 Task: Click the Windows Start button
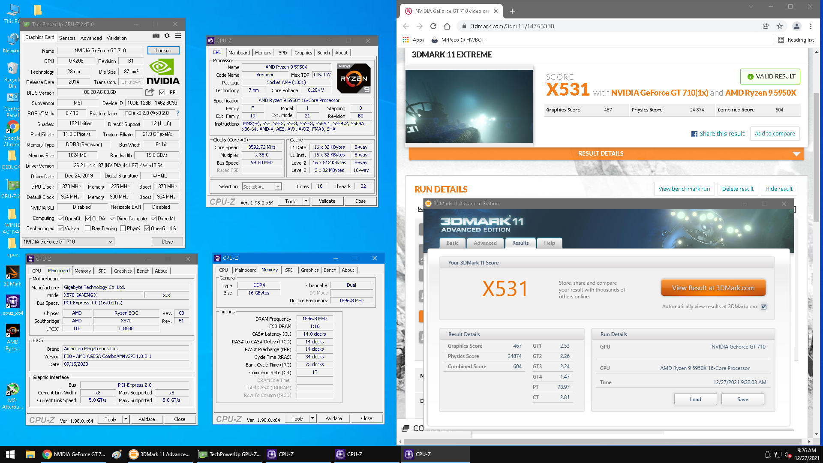pos(10,454)
